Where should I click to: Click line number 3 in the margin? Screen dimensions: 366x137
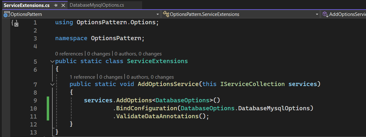click(35, 38)
